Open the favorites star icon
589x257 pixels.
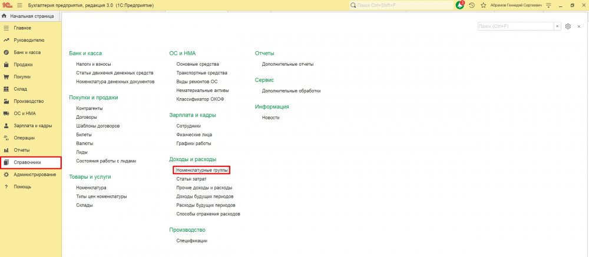click(484, 5)
